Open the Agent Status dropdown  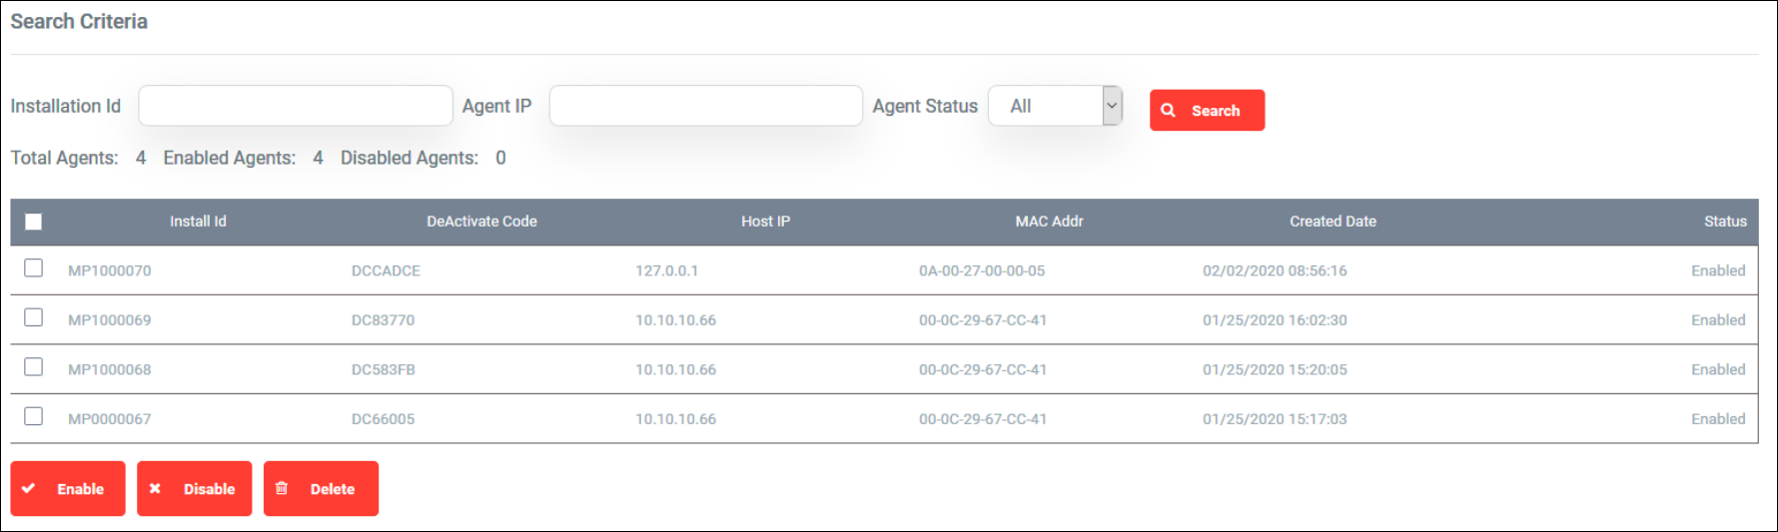[x=1055, y=106]
